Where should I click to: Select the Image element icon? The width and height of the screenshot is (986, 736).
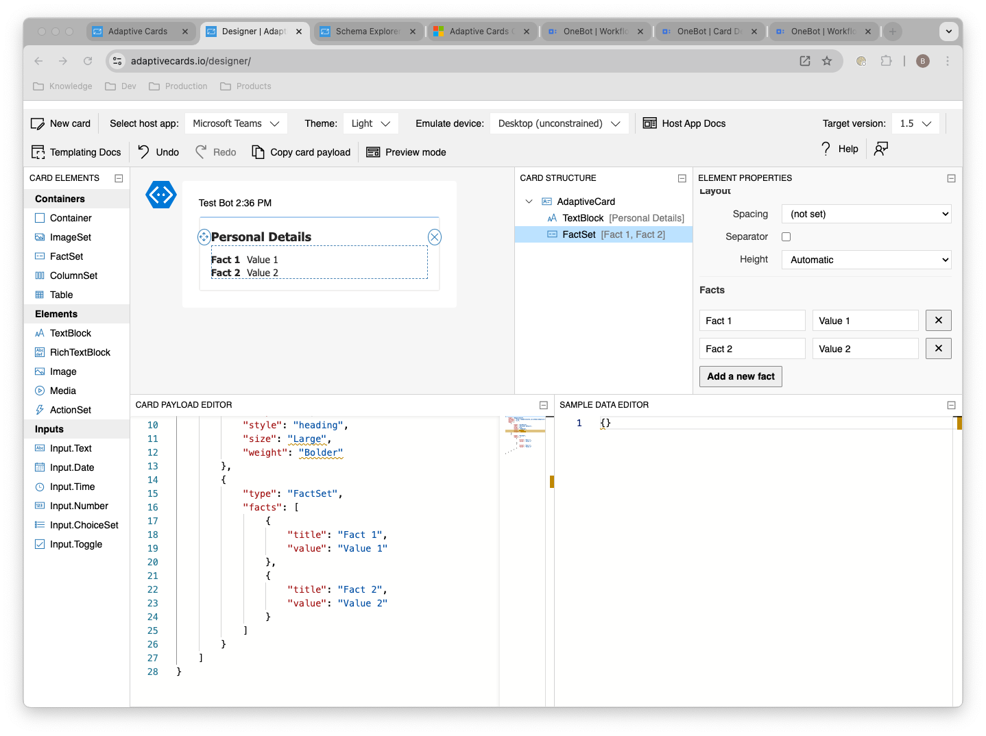pos(40,371)
